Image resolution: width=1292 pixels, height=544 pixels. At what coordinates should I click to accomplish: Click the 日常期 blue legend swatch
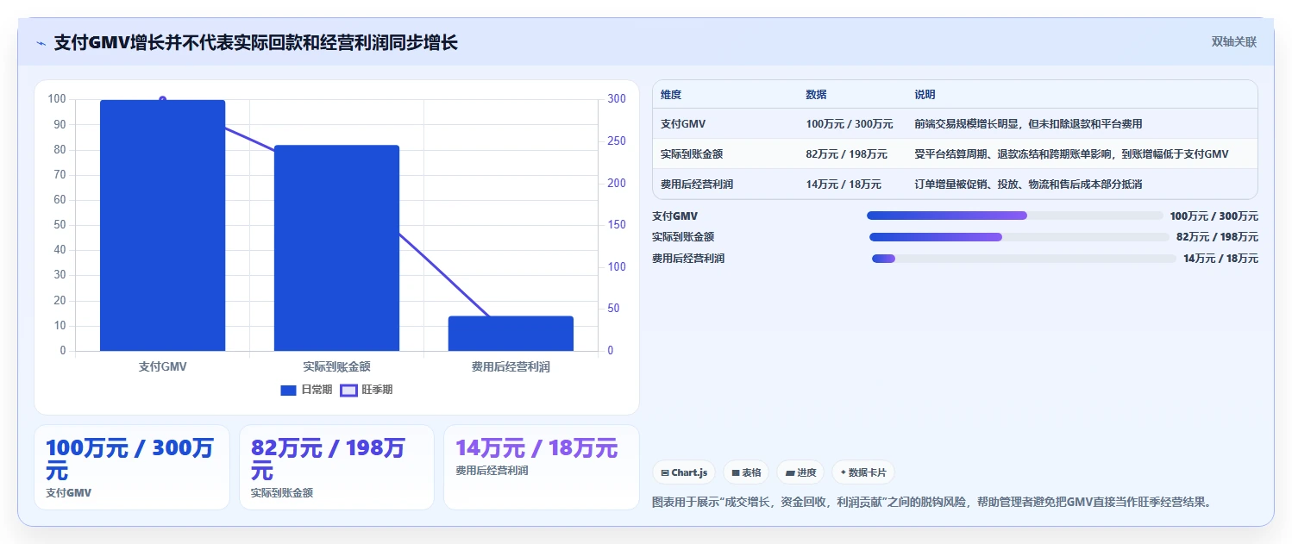[x=288, y=391]
